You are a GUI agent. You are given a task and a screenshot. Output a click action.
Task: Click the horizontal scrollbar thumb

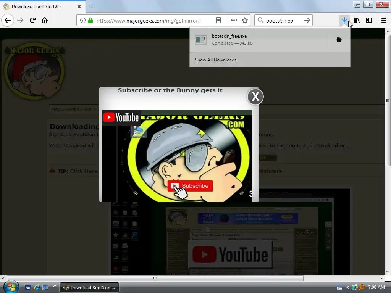[x=155, y=278]
